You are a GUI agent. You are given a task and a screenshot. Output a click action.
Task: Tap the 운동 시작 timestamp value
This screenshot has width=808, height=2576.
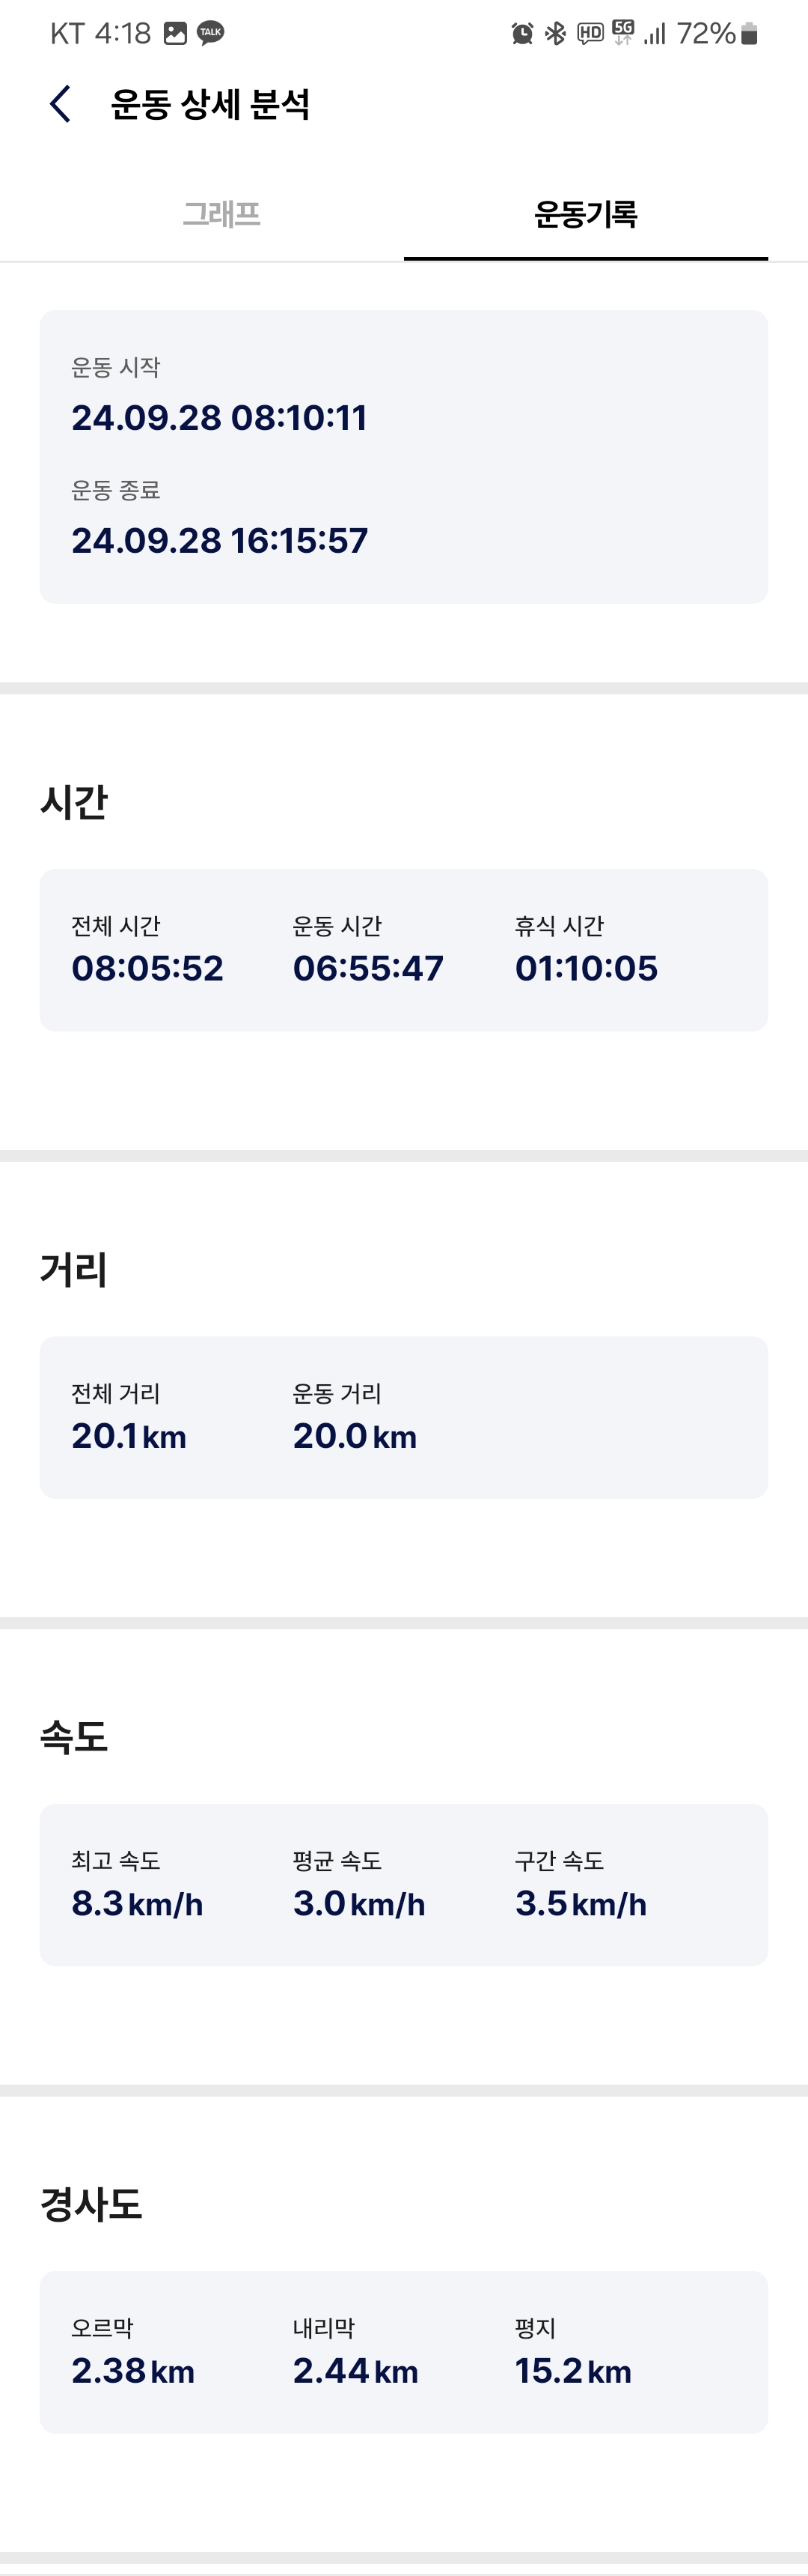tap(220, 417)
